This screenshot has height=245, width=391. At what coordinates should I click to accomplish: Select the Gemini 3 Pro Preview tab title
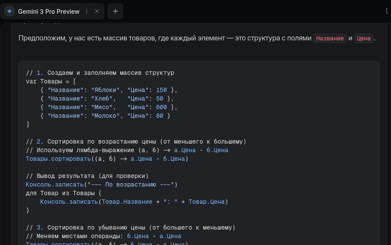coord(49,12)
